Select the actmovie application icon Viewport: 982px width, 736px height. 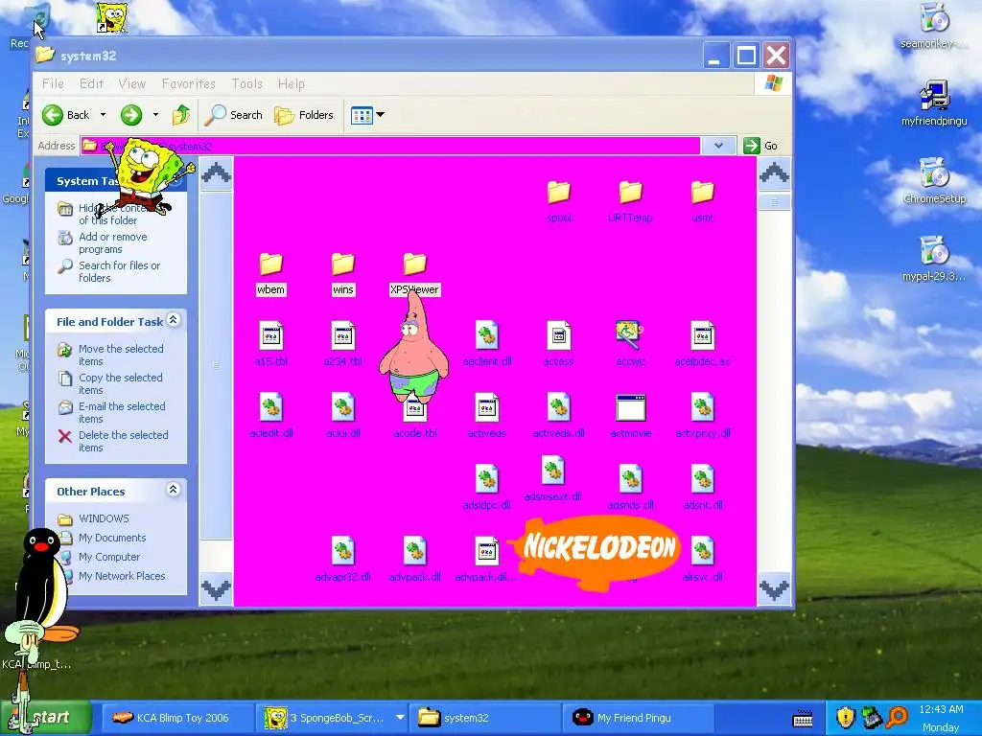(x=630, y=407)
